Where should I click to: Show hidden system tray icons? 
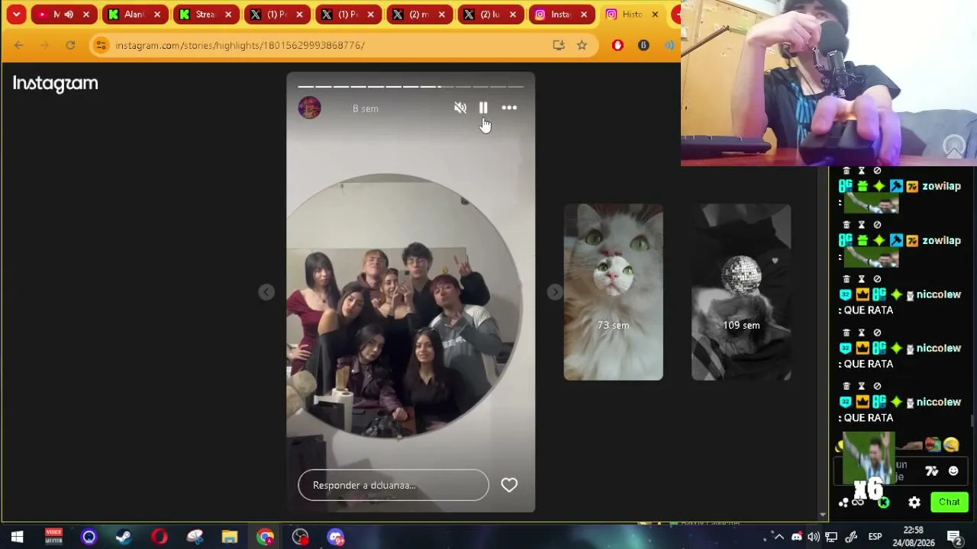[779, 537]
